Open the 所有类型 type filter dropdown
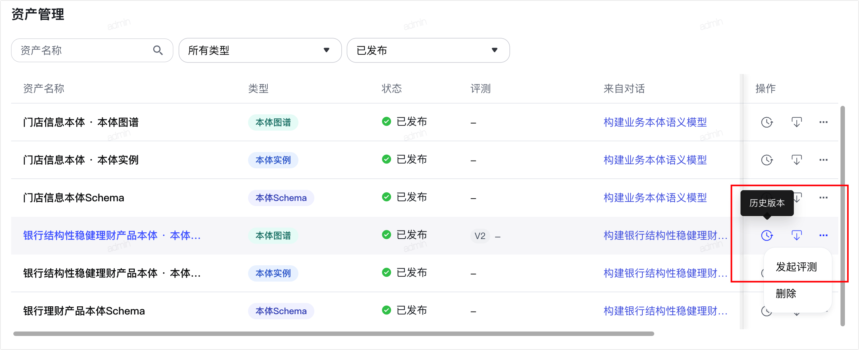This screenshot has width=859, height=350. coord(260,50)
